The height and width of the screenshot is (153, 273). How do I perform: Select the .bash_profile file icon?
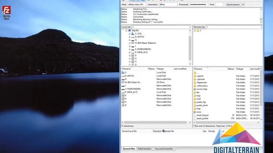pos(195,119)
